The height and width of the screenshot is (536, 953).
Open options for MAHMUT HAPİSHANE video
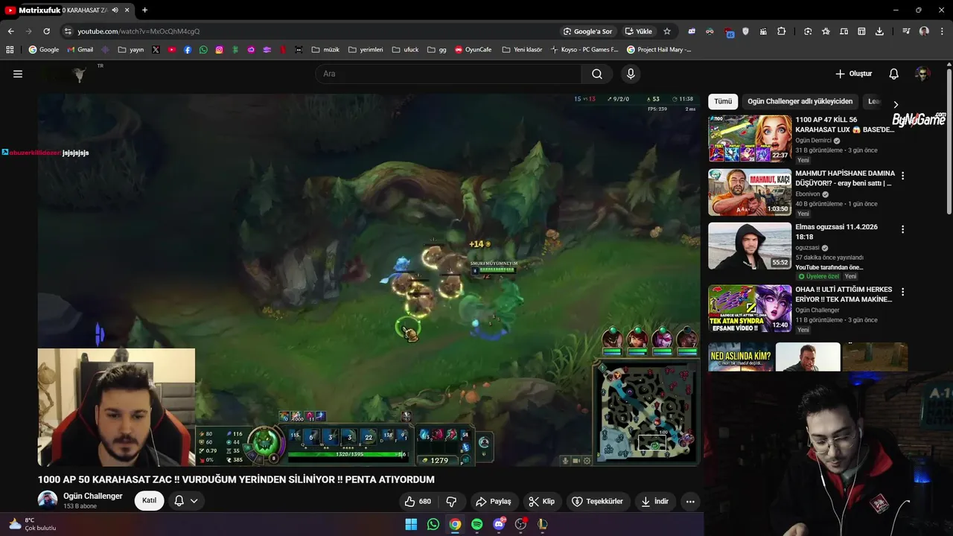[902, 176]
